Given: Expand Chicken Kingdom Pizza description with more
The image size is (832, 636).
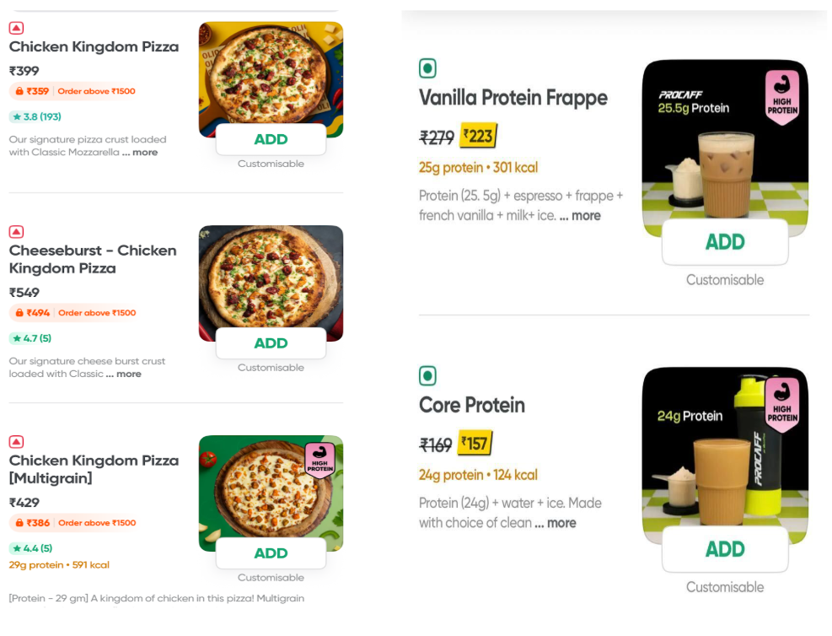Looking at the screenshot, I should point(140,153).
